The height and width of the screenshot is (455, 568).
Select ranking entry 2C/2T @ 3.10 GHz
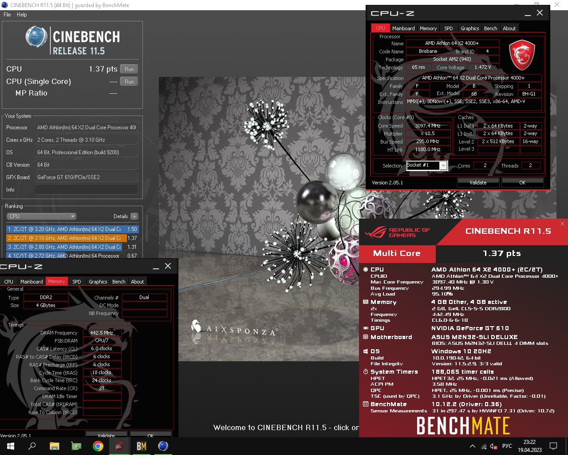click(72, 238)
